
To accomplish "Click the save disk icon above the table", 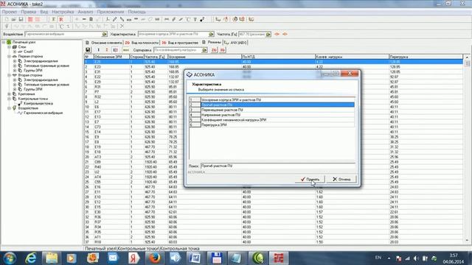I will coord(88,50).
